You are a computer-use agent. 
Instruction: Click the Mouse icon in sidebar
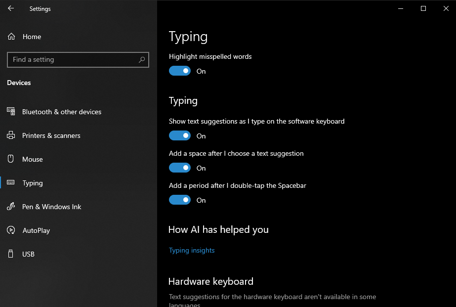(11, 159)
